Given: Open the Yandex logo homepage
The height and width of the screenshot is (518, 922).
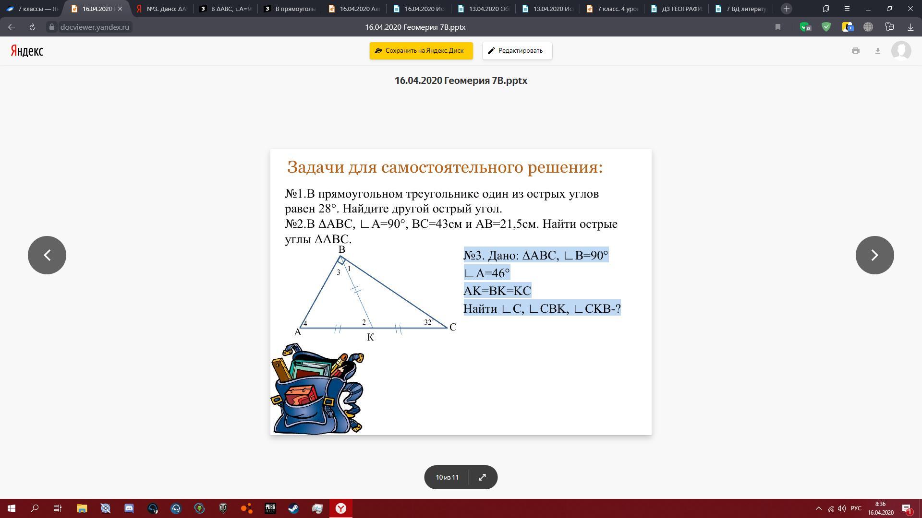Looking at the screenshot, I should 27,51.
